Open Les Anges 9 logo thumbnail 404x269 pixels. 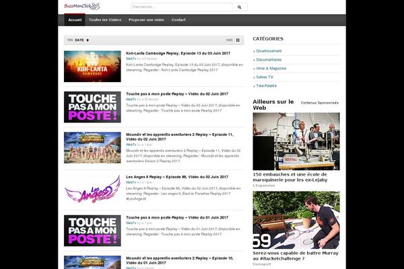92,190
